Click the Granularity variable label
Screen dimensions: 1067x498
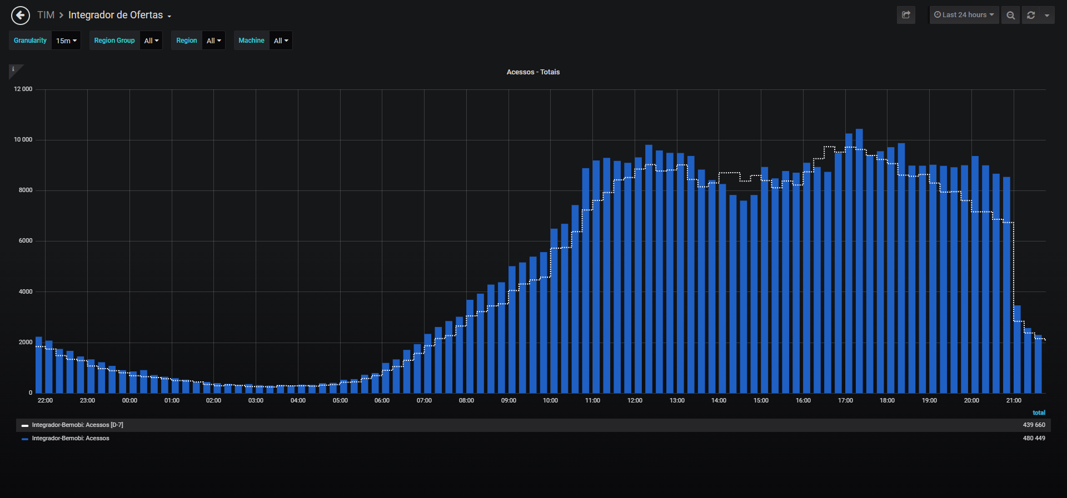click(x=30, y=41)
